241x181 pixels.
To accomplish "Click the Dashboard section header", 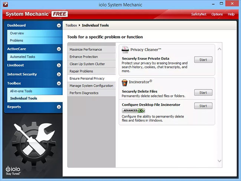I will [x=33, y=25].
